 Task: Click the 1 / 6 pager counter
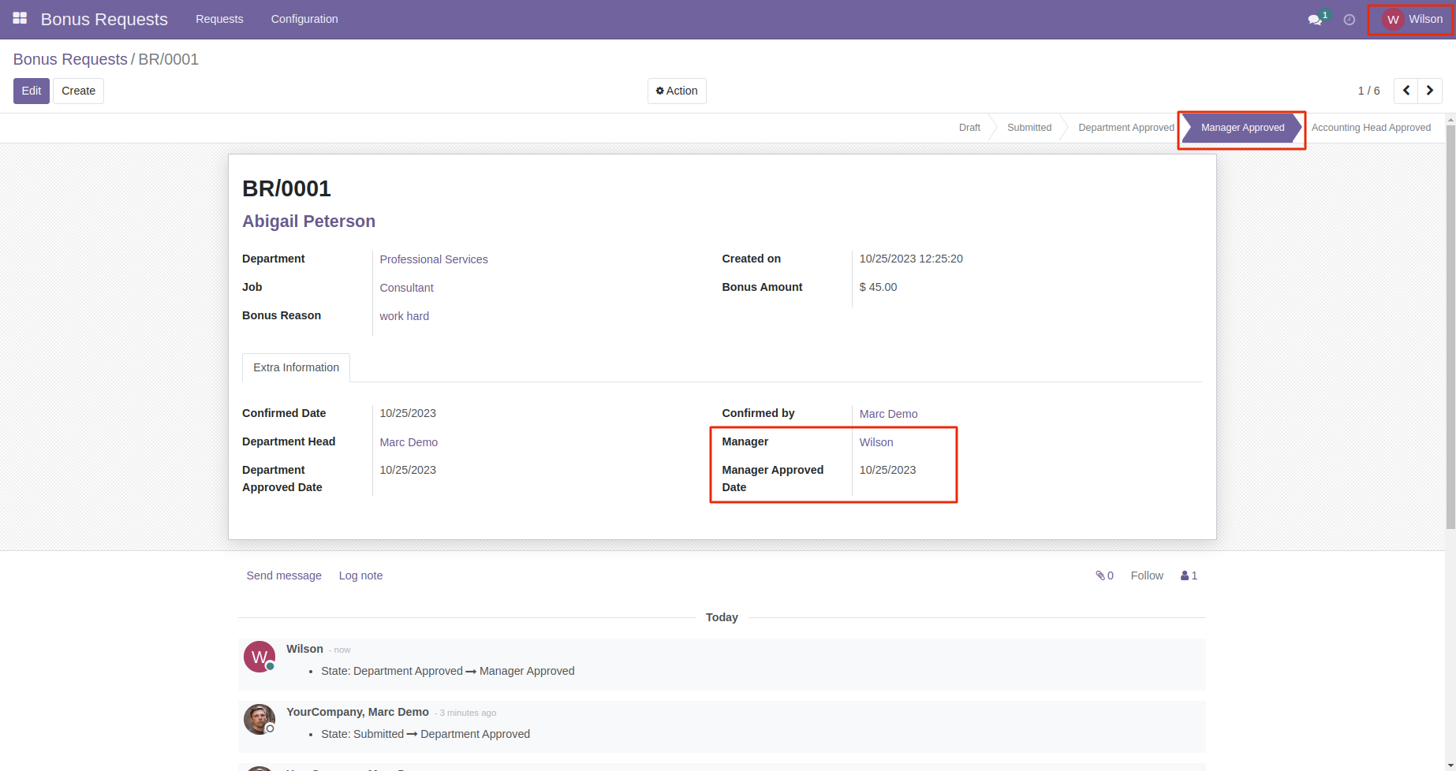tap(1368, 91)
